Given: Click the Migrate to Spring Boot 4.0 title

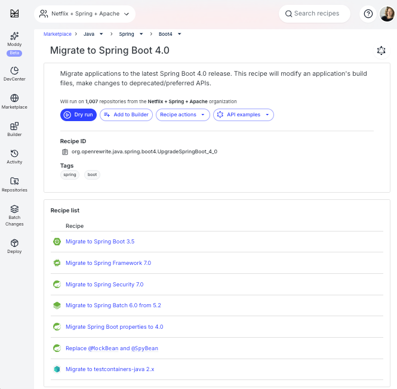Looking at the screenshot, I should [x=110, y=50].
